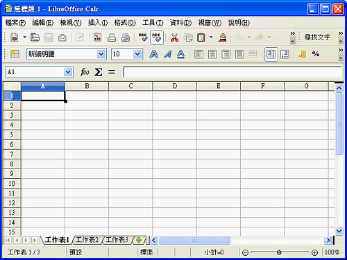Expand Undo history dropdown arrow
Screen dimensions: 347x260
pyautogui.click(x=249, y=37)
